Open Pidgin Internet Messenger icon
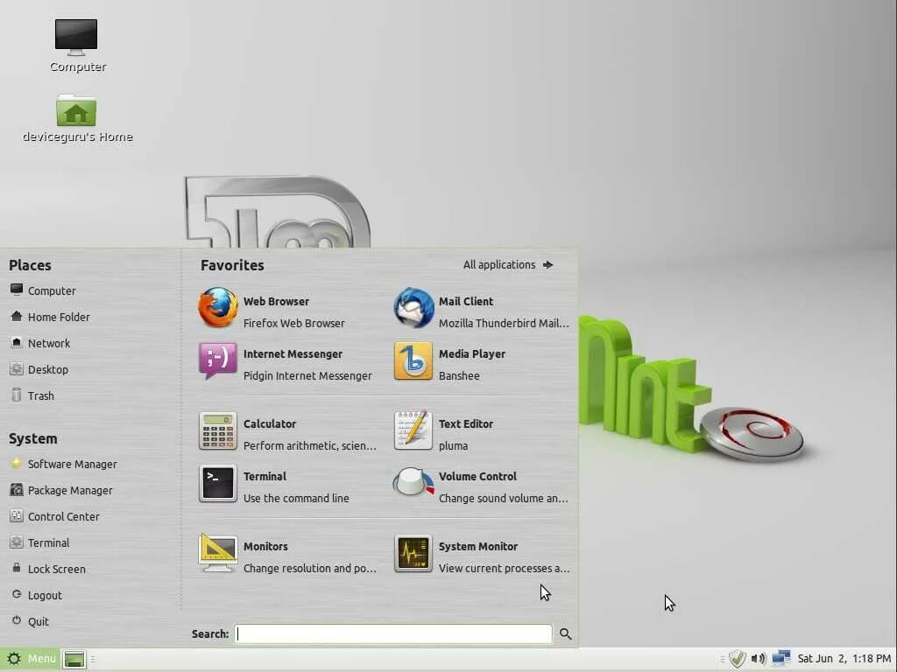This screenshot has width=897, height=672. click(218, 360)
